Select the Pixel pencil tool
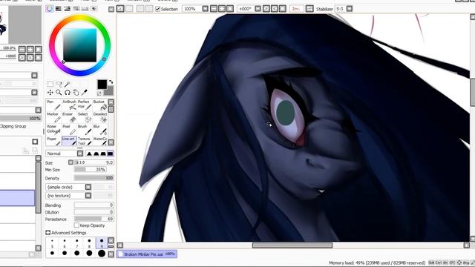475x267 pixels. click(69, 130)
